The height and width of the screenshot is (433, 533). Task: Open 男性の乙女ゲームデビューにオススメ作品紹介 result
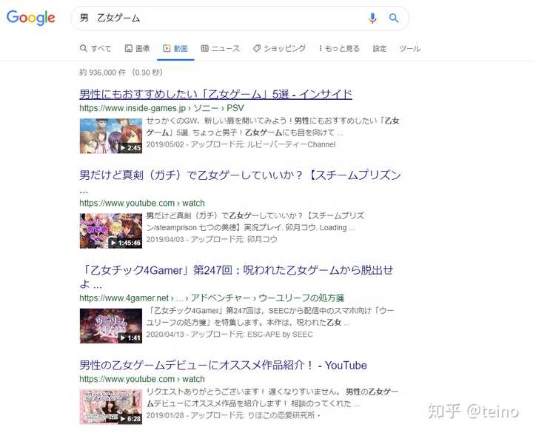tap(223, 365)
